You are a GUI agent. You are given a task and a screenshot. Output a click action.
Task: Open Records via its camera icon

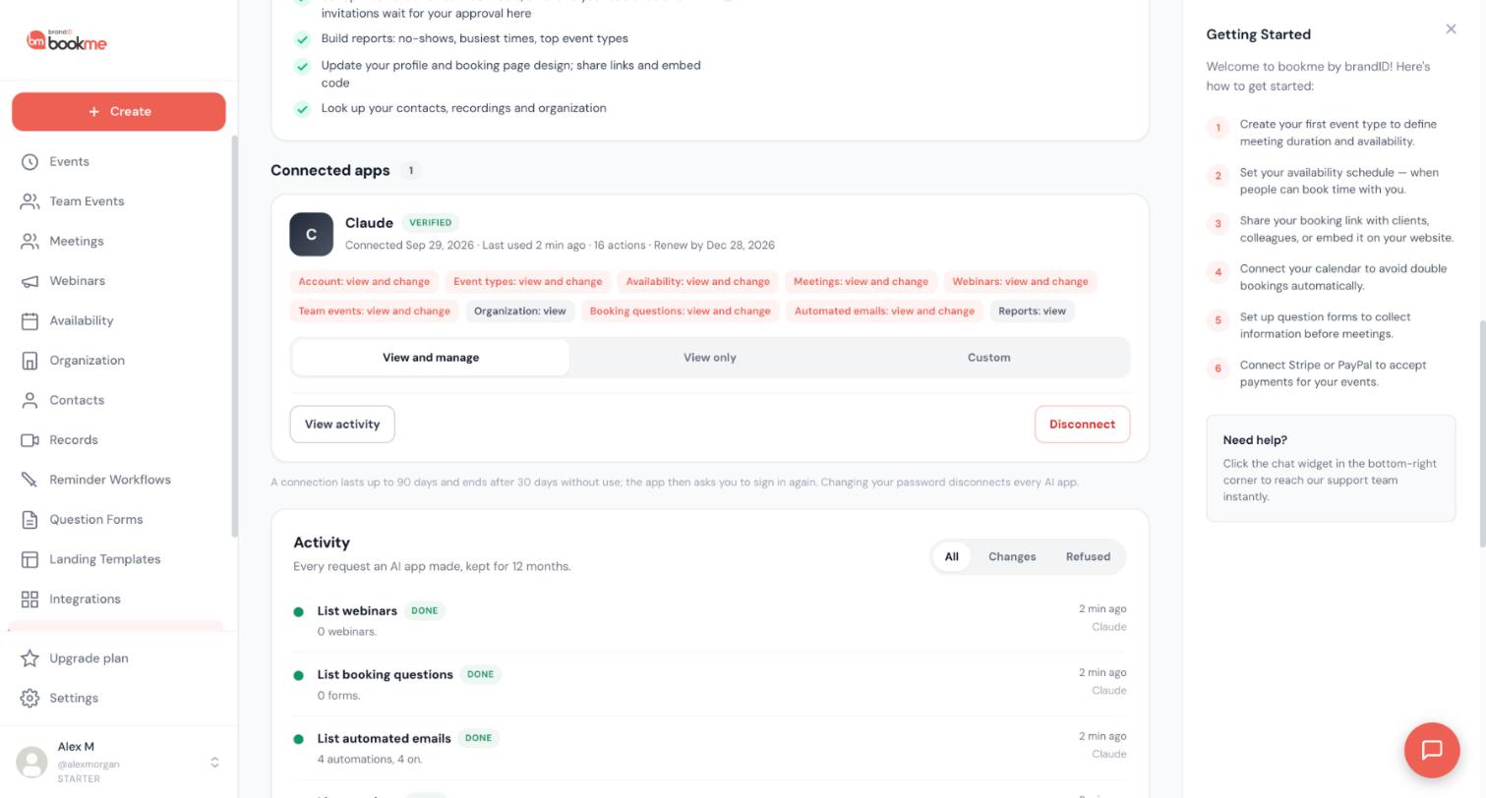pos(30,440)
